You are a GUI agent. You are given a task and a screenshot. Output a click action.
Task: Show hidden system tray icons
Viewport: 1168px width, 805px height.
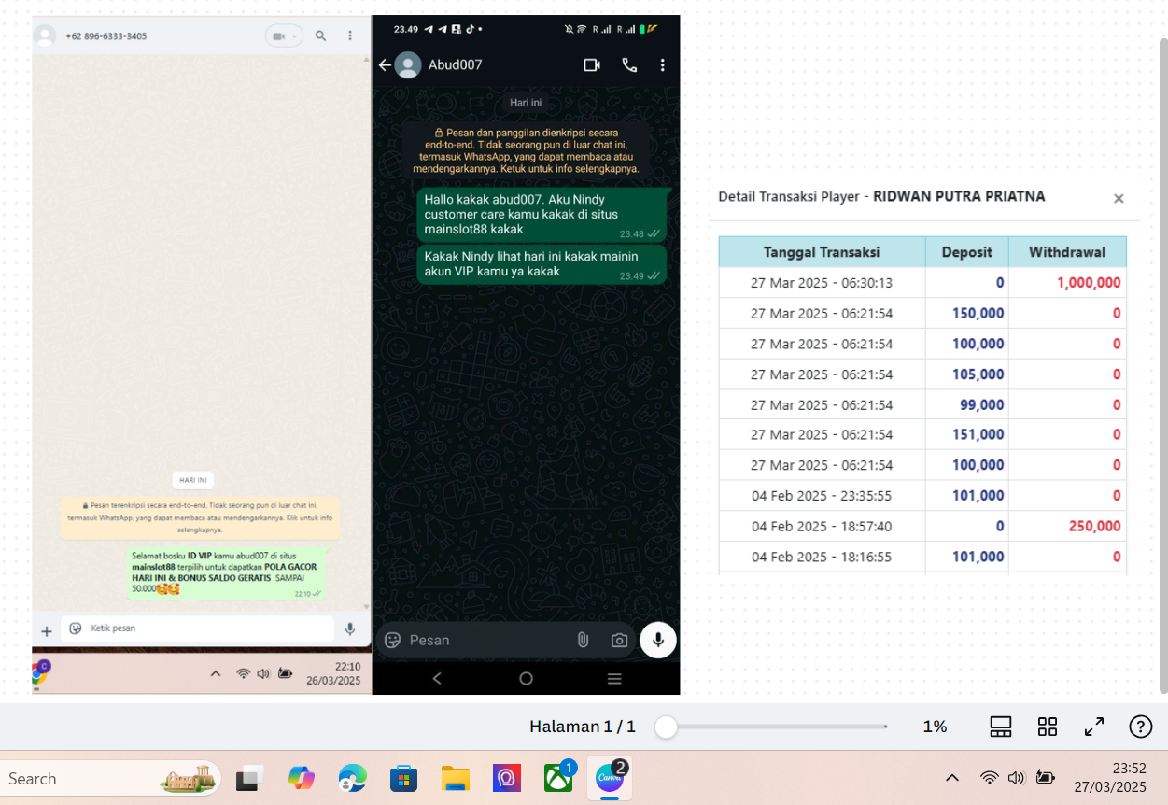click(952, 778)
